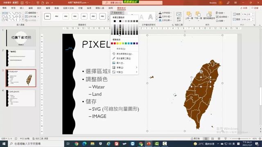This screenshot has height=147, width=262.
Task: Open the Insert ribbon tab (插入)
Action: coord(22,8)
